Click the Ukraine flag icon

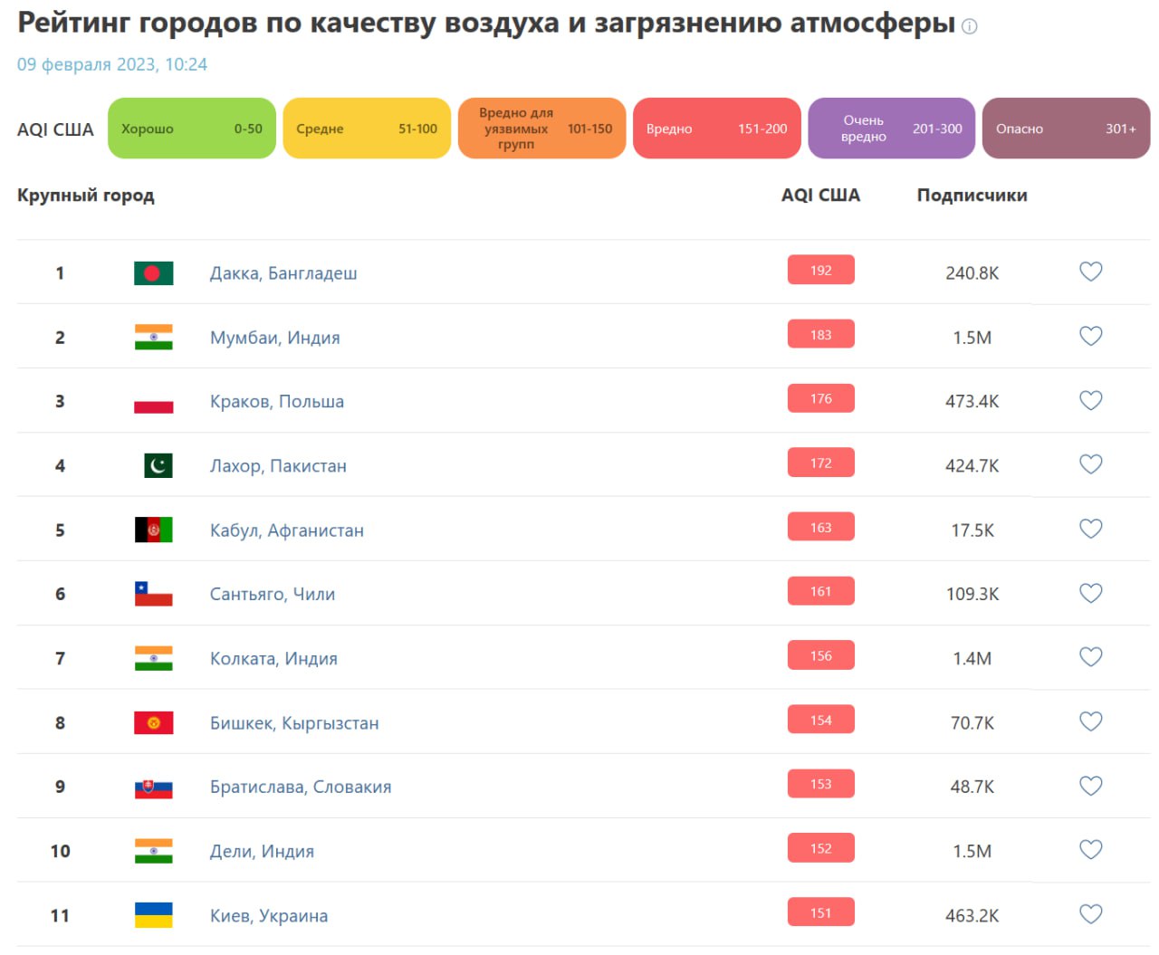click(153, 915)
